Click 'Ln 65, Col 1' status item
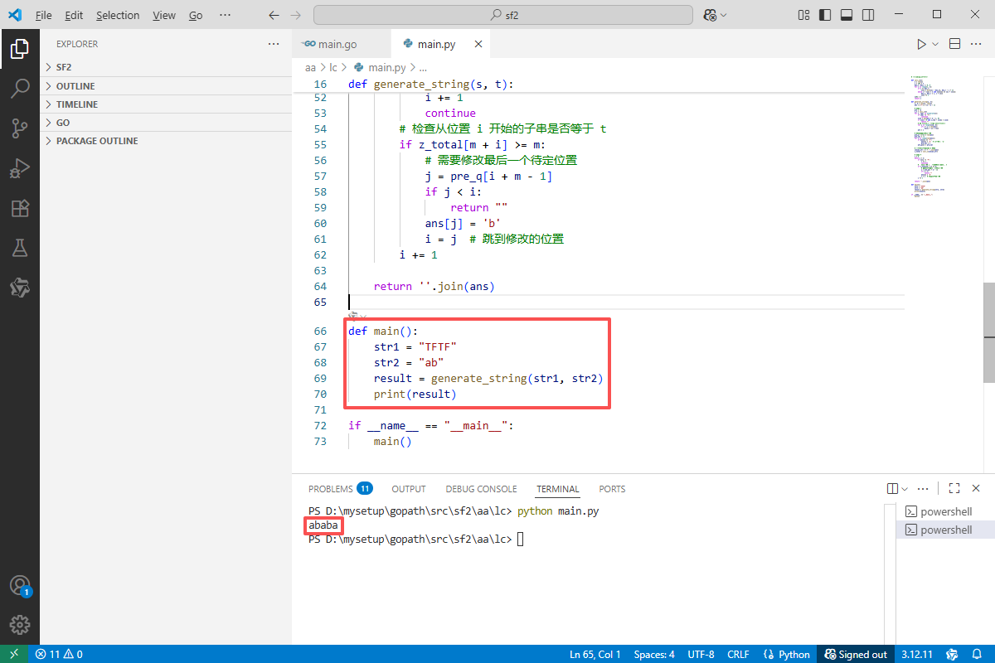Image resolution: width=995 pixels, height=663 pixels. (x=595, y=654)
